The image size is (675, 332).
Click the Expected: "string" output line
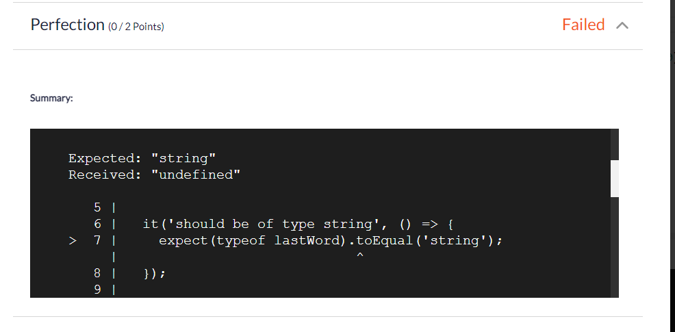coord(142,158)
